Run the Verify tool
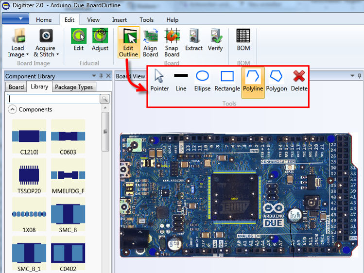The width and height of the screenshot is (364, 273). (x=215, y=40)
